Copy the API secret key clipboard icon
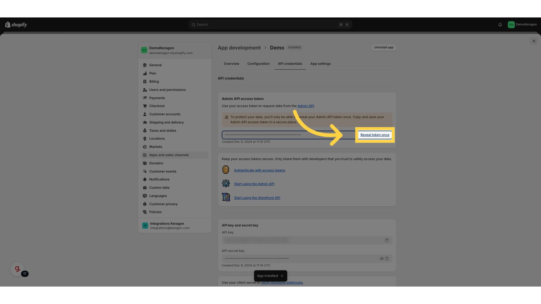The height and width of the screenshot is (304, 541). click(387, 259)
